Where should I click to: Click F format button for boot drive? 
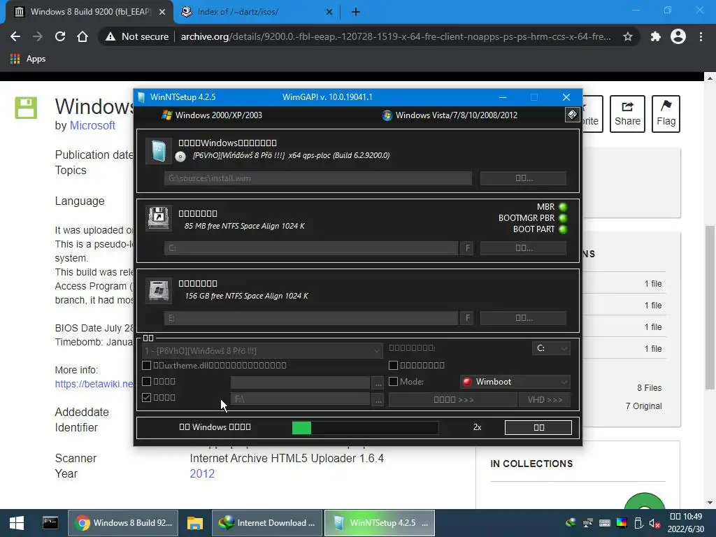(466, 248)
